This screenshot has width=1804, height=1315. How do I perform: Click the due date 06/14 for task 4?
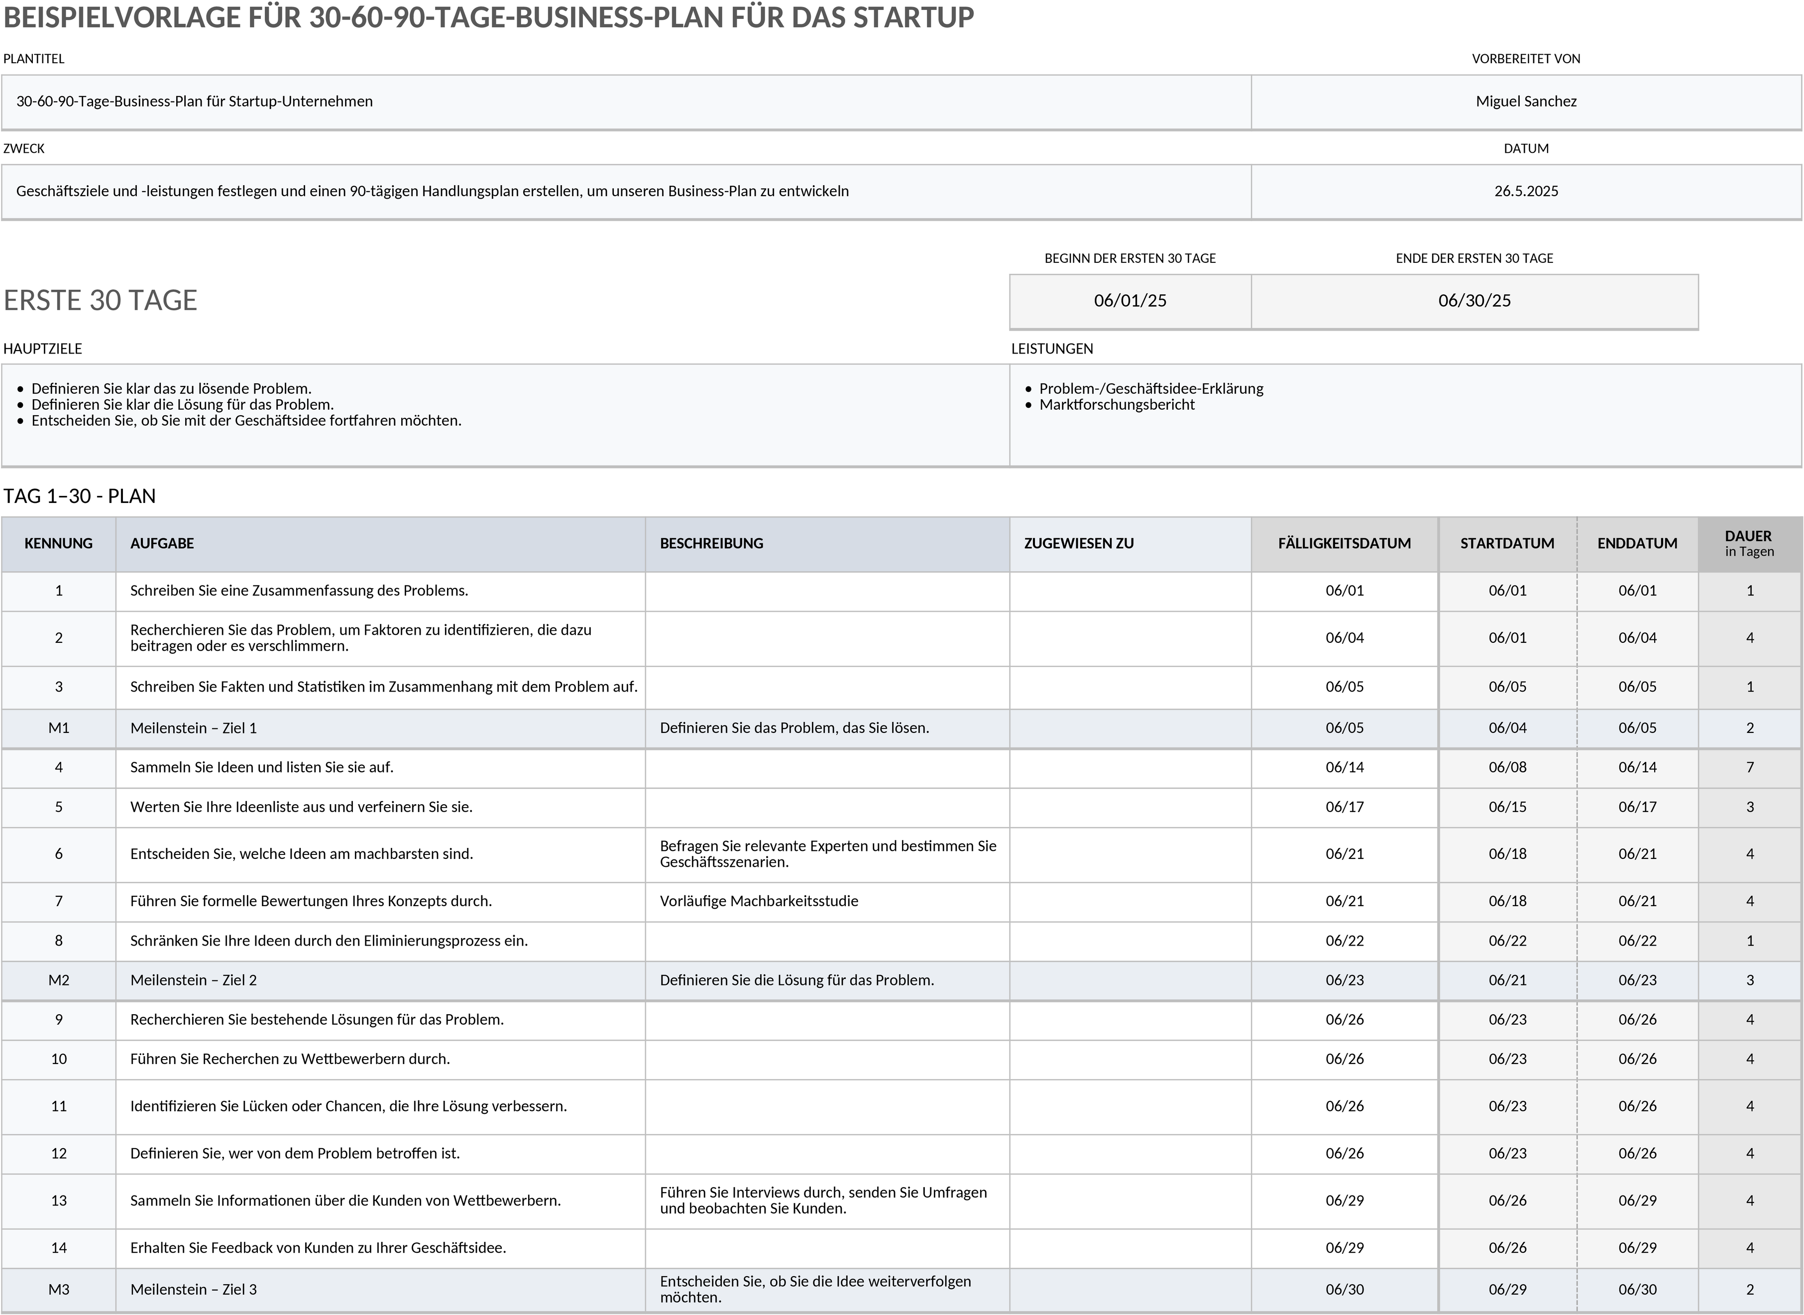[1345, 767]
